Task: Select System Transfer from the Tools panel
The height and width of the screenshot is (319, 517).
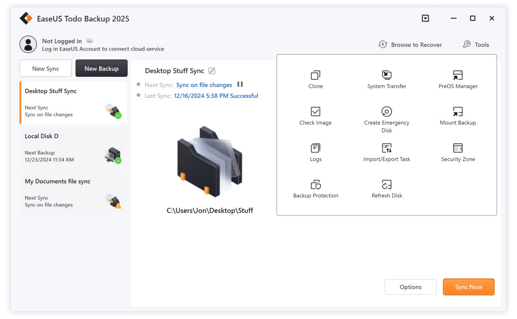Action: [x=386, y=79]
